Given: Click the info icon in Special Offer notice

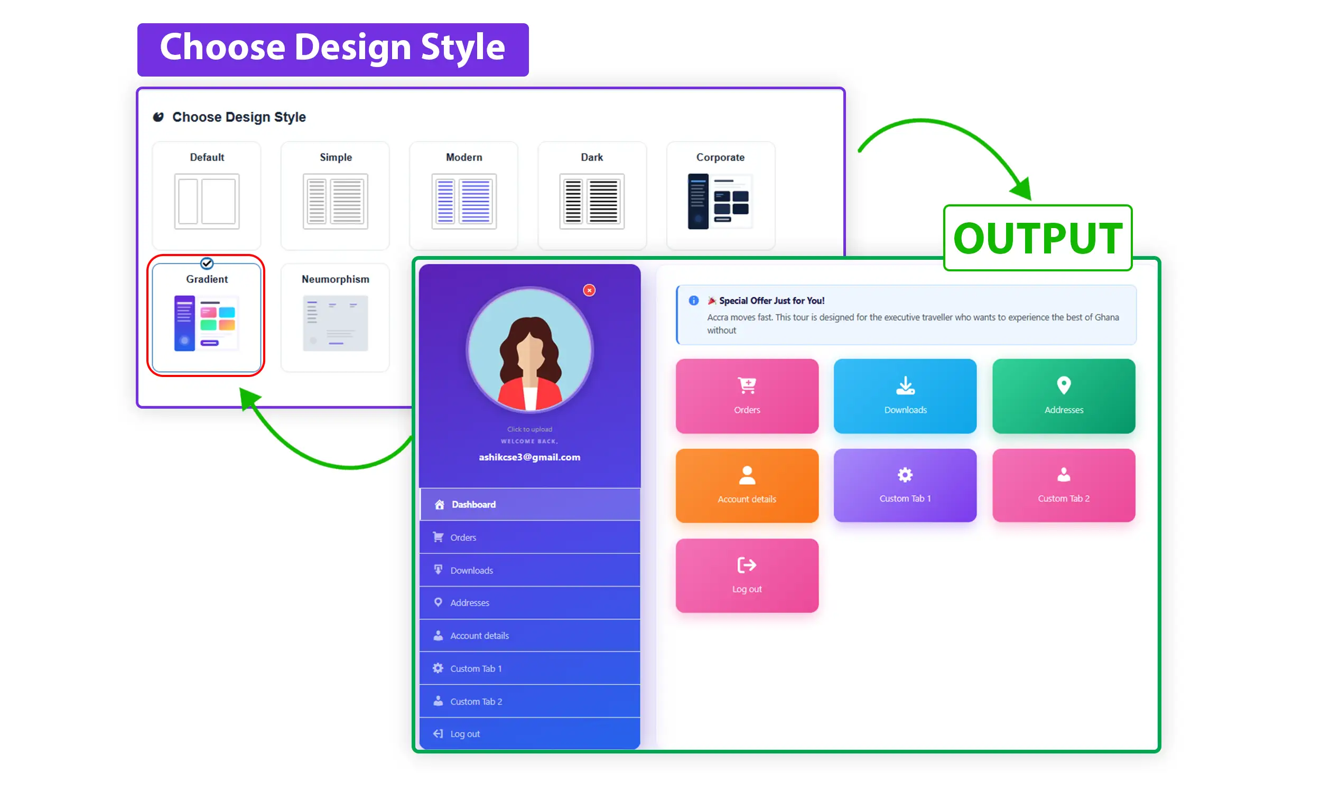Looking at the screenshot, I should [x=693, y=300].
